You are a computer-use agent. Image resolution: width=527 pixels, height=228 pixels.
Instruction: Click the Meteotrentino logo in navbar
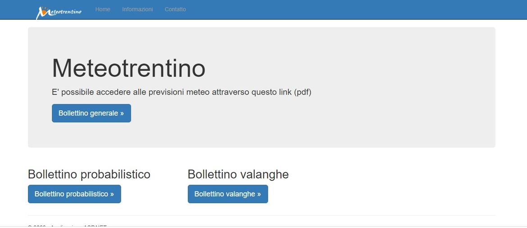(59, 12)
